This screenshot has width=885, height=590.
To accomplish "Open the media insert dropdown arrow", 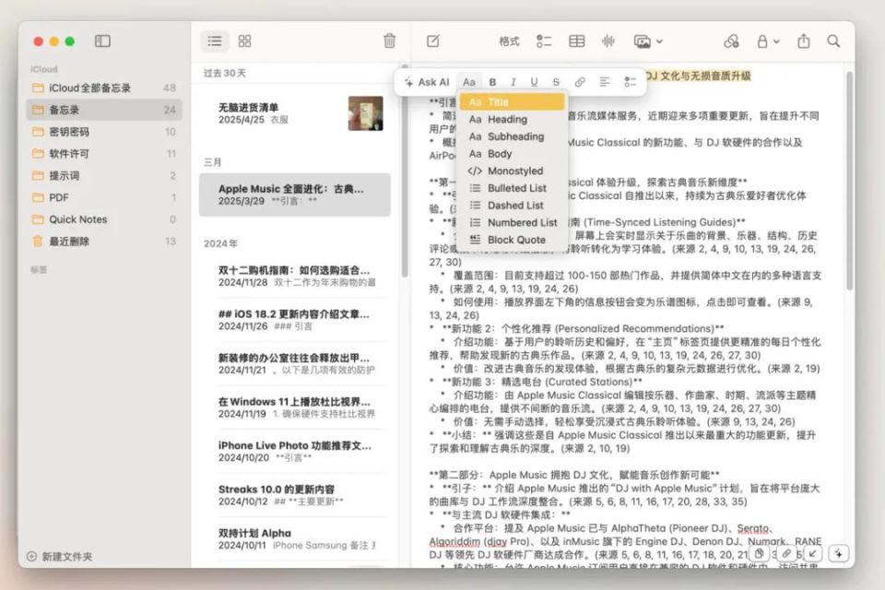I will click(656, 41).
